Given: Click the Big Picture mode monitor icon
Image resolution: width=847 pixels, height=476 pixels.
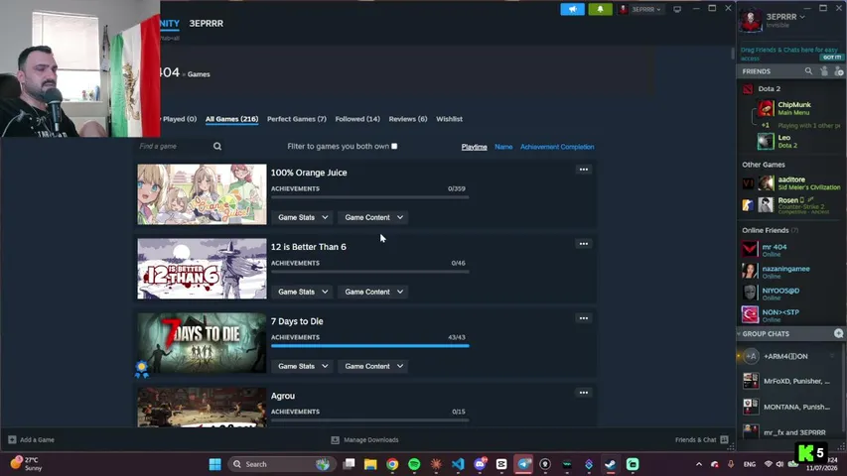Looking at the screenshot, I should 677,9.
